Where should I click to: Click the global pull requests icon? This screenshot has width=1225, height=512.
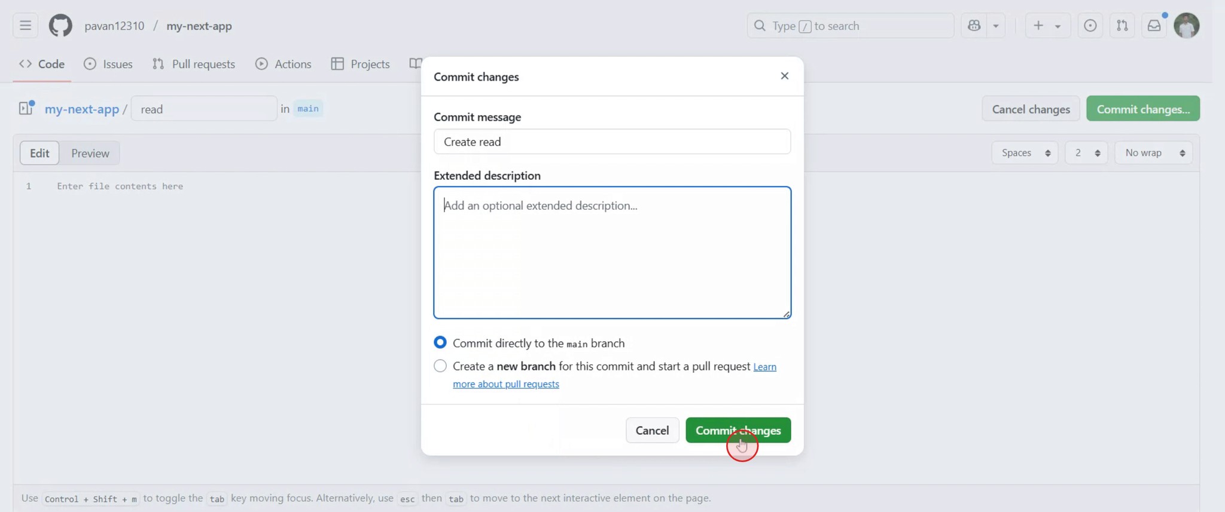point(1123,26)
